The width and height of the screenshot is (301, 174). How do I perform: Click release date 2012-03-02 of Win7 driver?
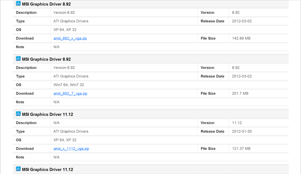[x=242, y=76]
